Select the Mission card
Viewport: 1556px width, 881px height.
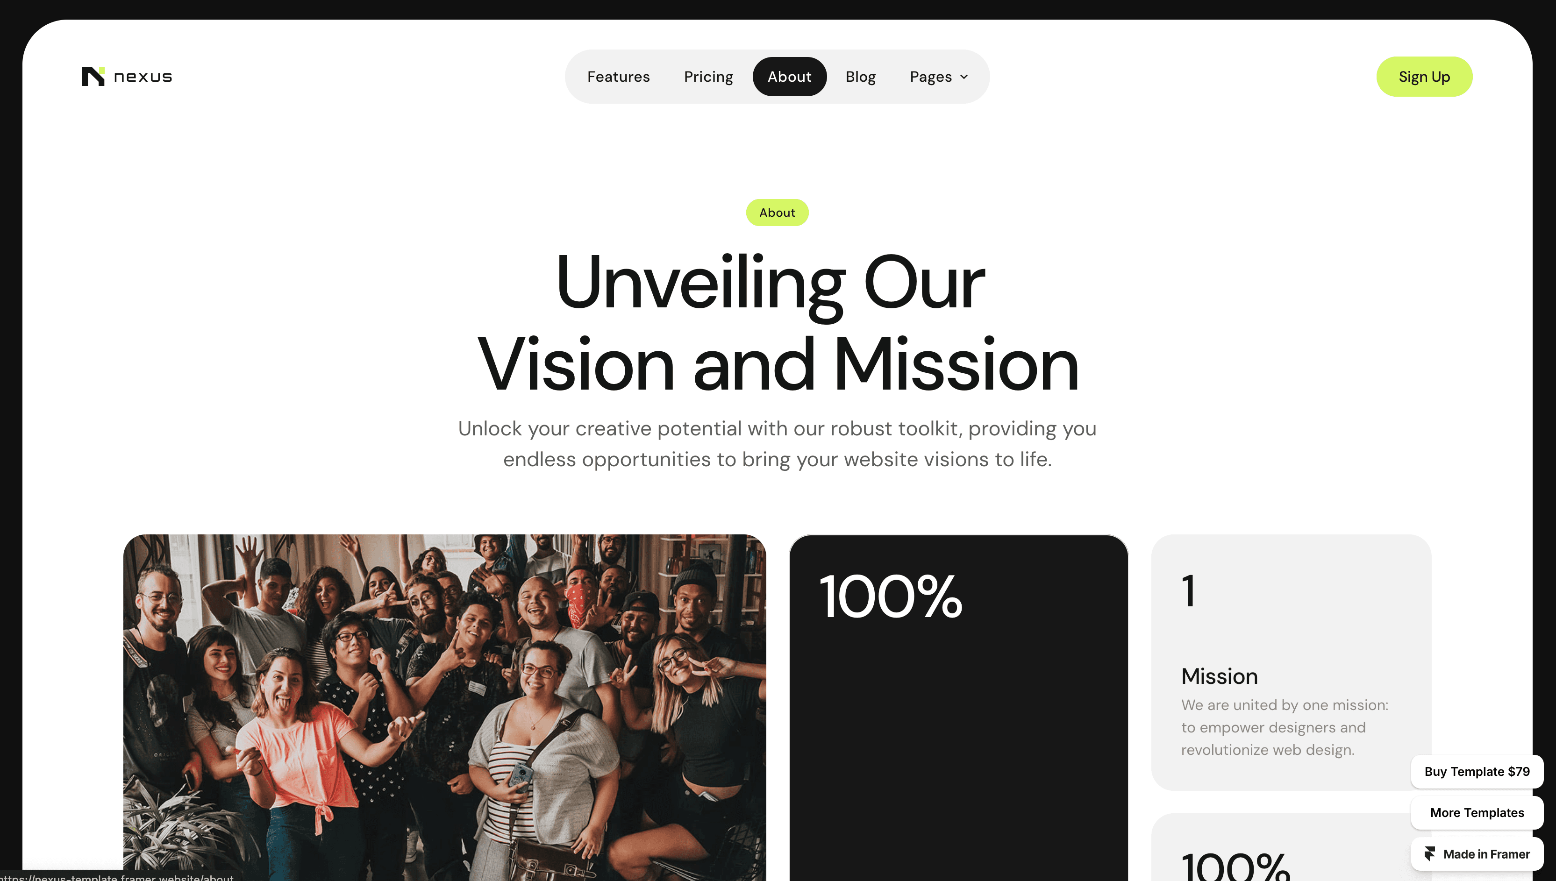coord(1291,662)
